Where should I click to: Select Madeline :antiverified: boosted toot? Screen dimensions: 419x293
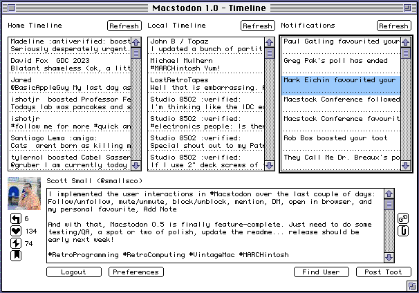(x=70, y=45)
